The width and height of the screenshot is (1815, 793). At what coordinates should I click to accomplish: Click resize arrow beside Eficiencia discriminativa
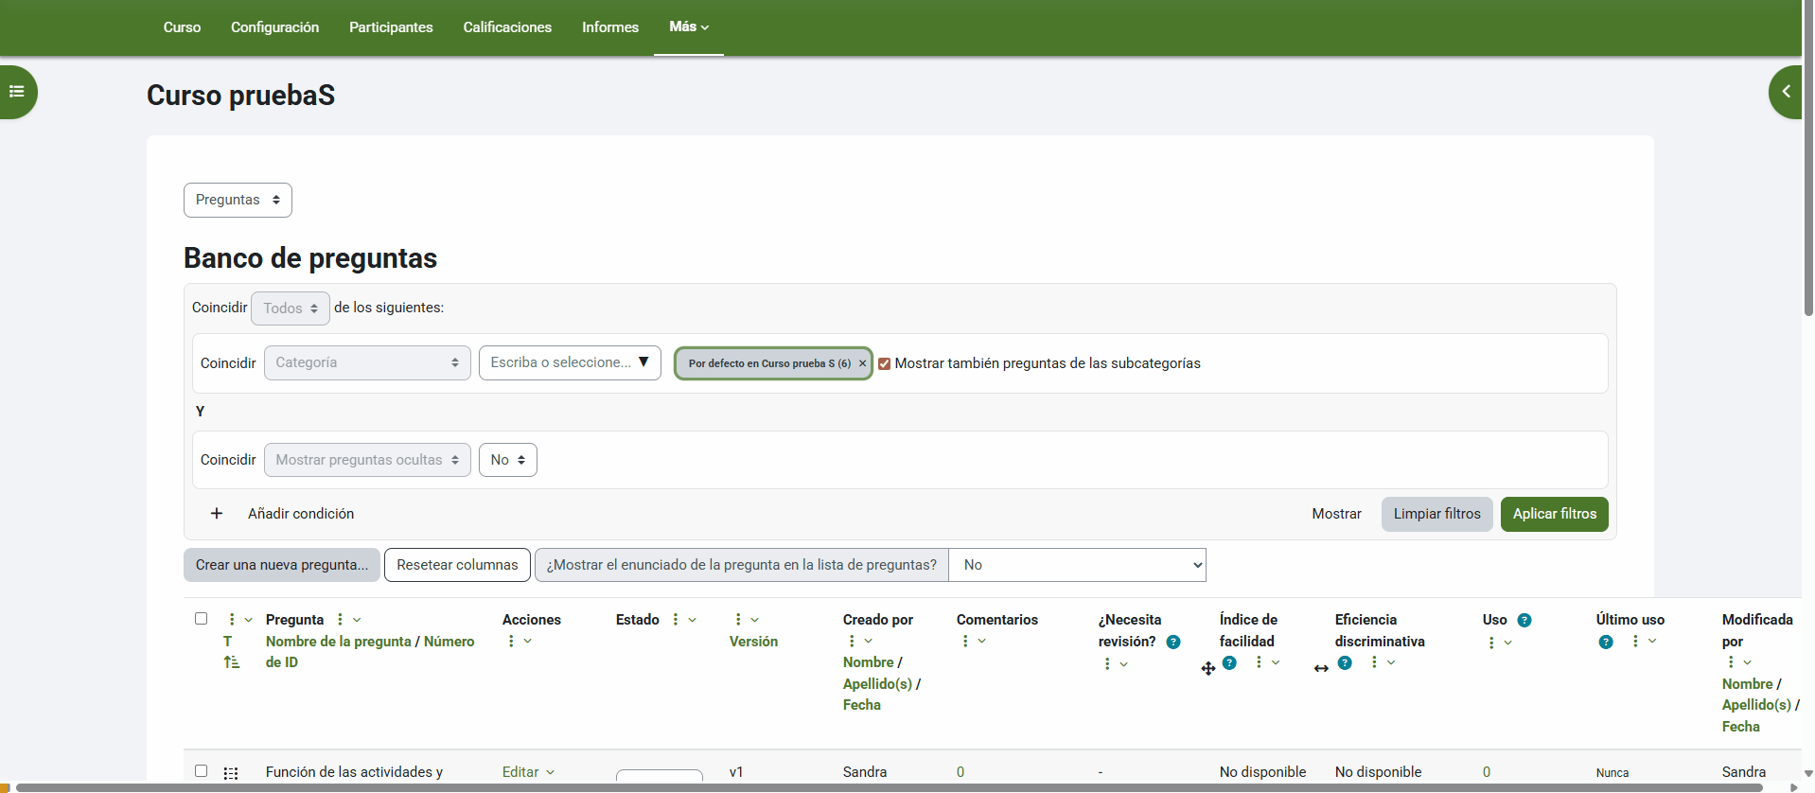[x=1321, y=669]
